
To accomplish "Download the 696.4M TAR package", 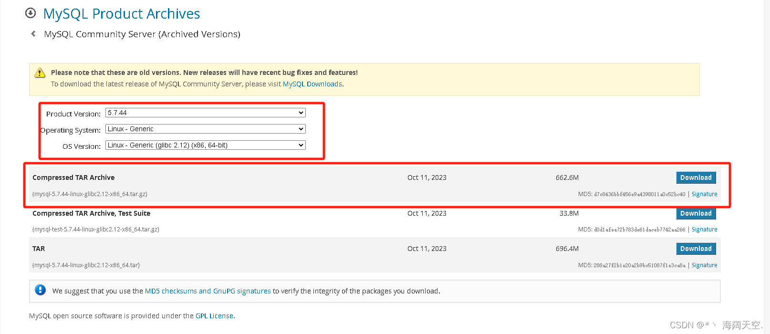I will pos(696,249).
